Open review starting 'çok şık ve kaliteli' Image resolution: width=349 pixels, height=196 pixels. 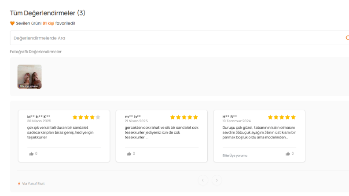60,132
